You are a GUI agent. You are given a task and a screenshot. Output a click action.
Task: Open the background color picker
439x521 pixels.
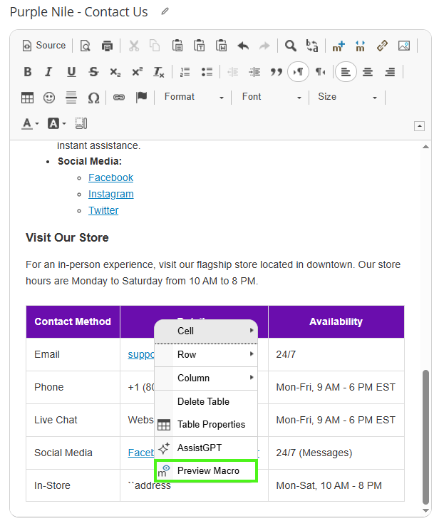(56, 123)
